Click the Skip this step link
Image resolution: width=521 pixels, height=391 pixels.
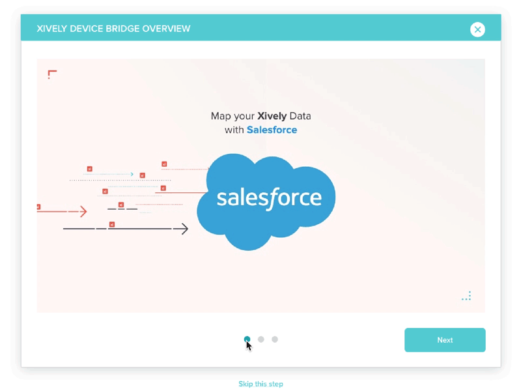pos(260,384)
